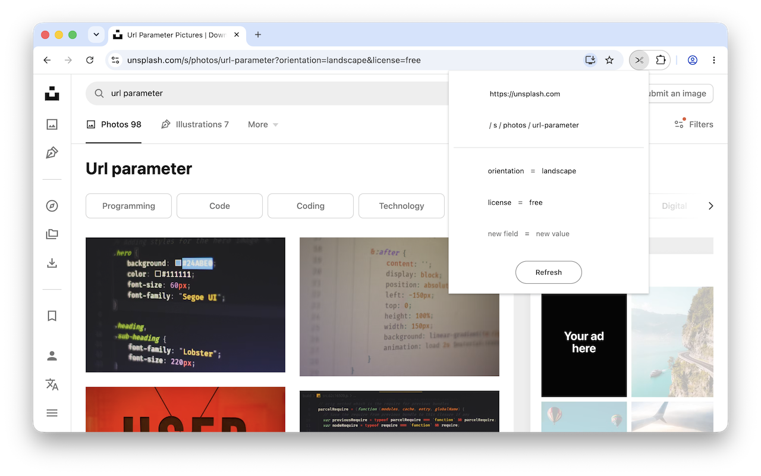Open Illustrations pen icon in sidebar
The image size is (761, 476).
point(52,153)
